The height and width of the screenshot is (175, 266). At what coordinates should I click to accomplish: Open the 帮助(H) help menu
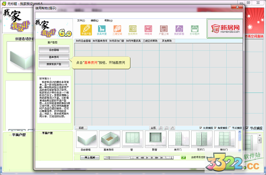108,20
